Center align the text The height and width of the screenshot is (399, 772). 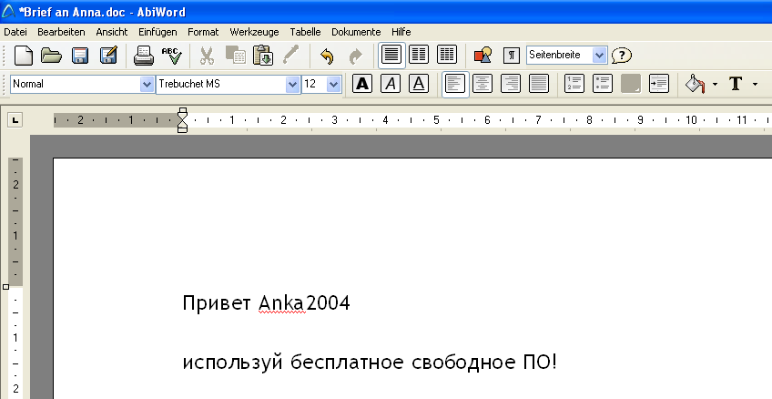pos(482,84)
